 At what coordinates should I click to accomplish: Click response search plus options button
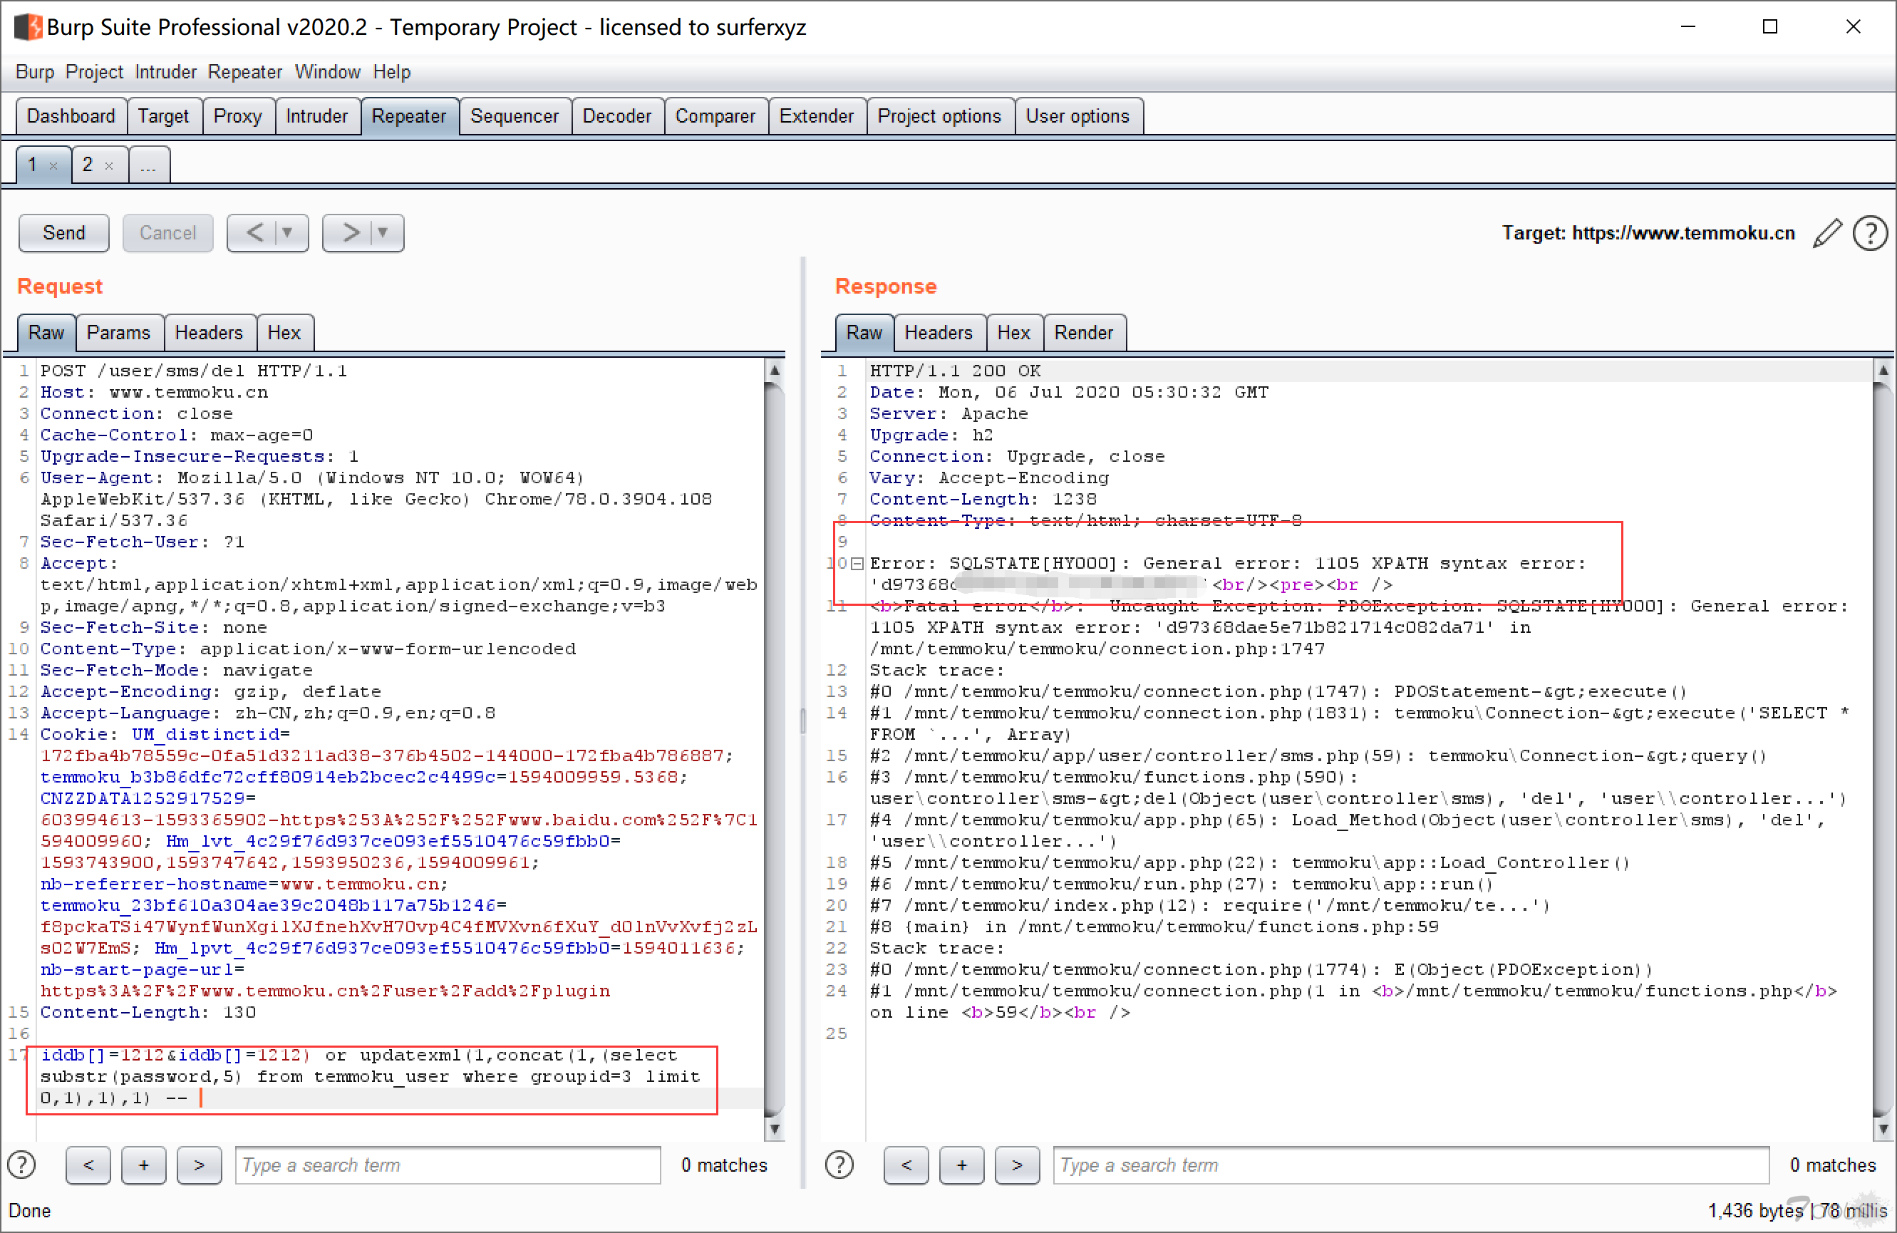point(962,1165)
